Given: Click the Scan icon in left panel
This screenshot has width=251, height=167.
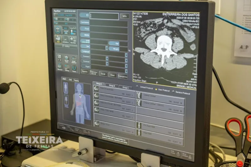Looking at the screenshot, I should tap(58, 39).
